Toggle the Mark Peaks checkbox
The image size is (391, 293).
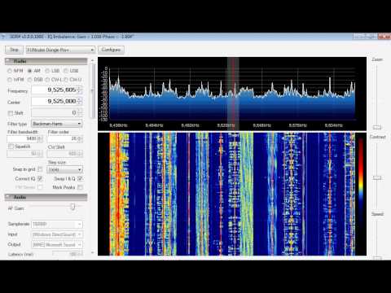80,187
